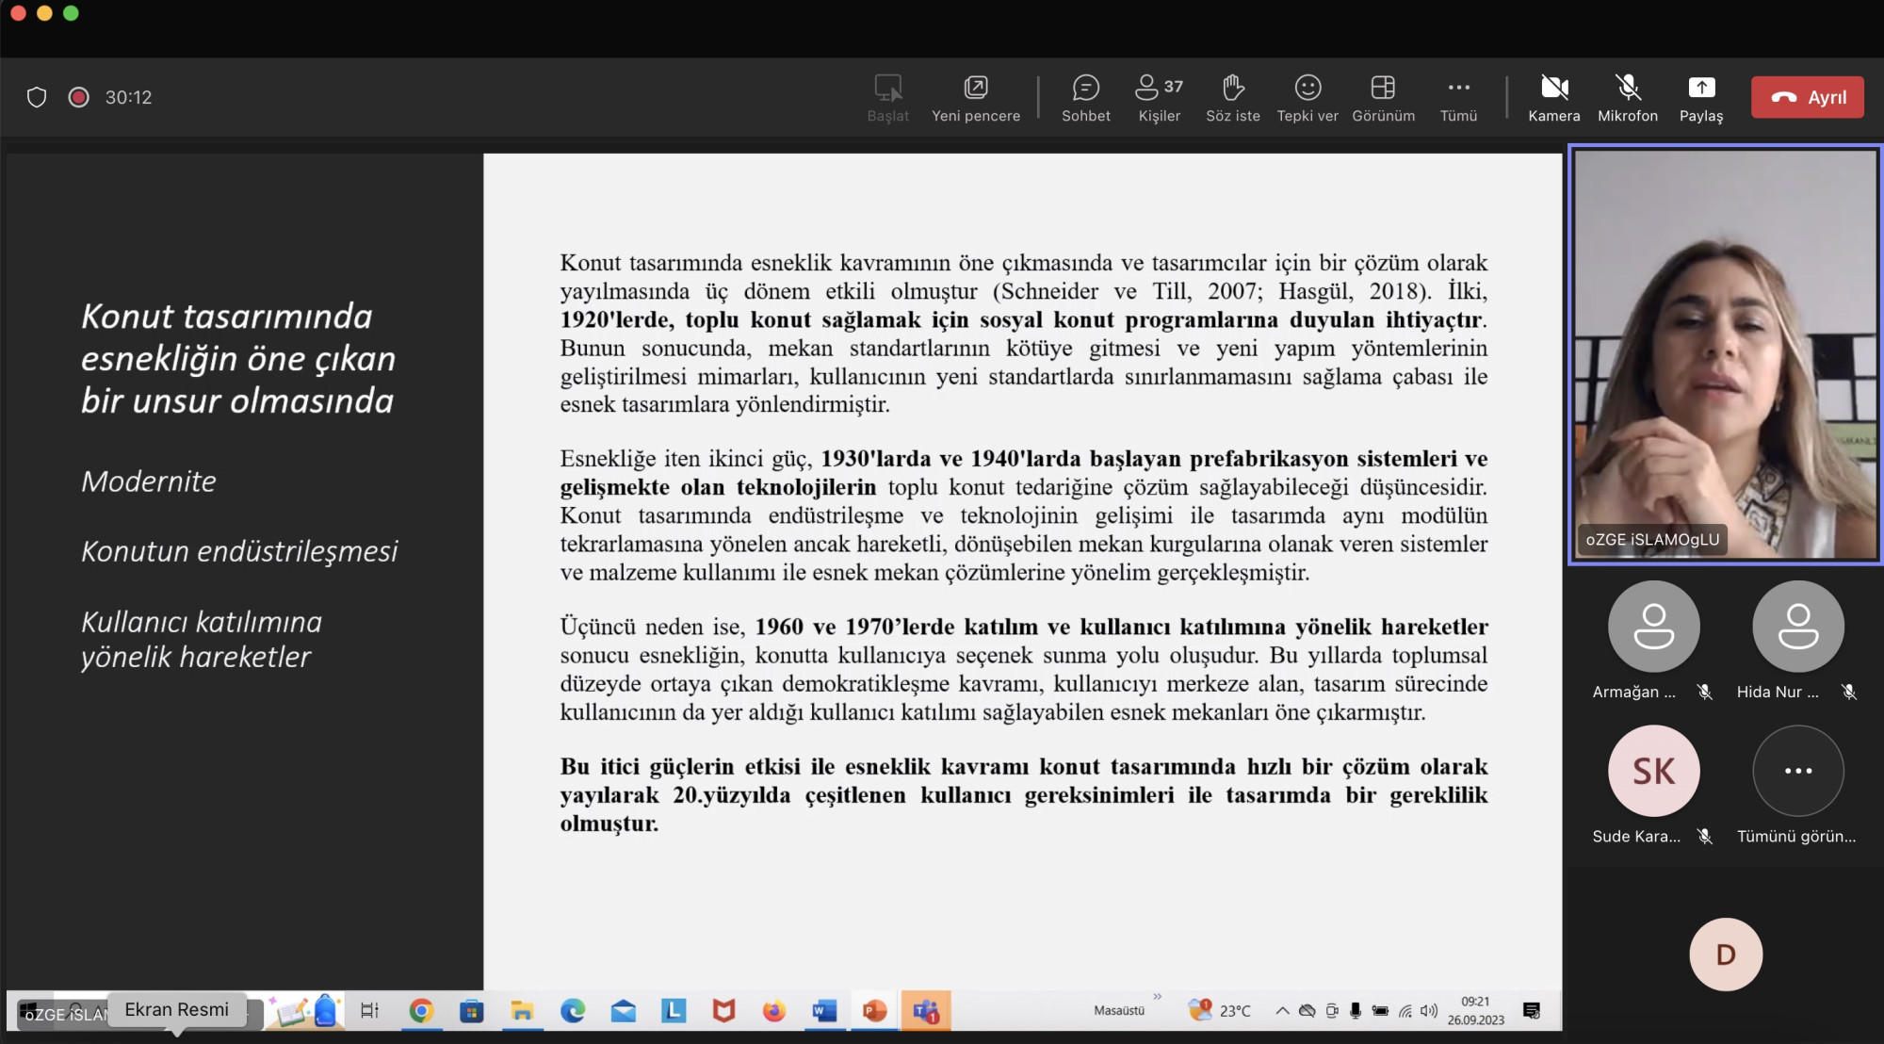
Task: Open the notification center icon
Action: (x=1532, y=1011)
